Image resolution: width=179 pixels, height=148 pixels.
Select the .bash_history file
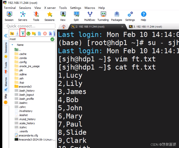click(x=25, y=91)
